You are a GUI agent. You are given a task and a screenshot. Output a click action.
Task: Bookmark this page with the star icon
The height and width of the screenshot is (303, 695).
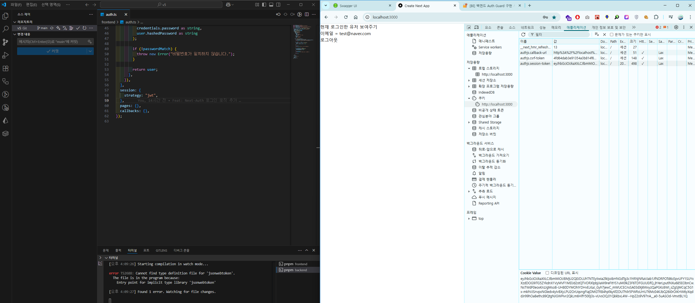pyautogui.click(x=554, y=17)
